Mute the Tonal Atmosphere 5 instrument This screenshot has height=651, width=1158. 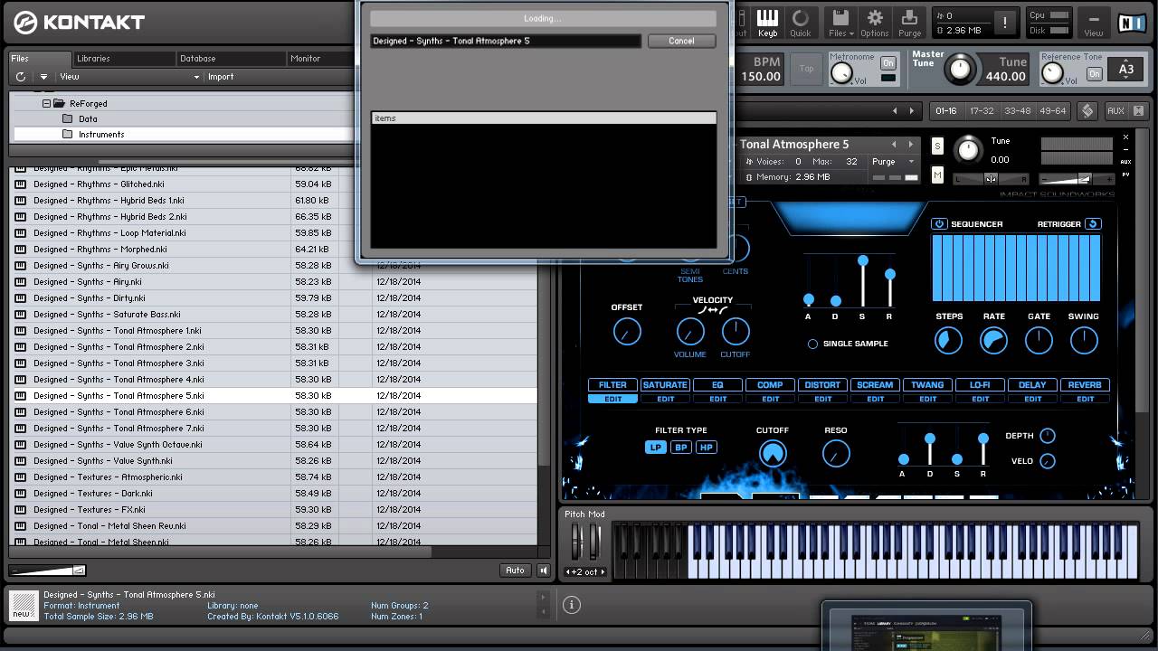tap(937, 175)
